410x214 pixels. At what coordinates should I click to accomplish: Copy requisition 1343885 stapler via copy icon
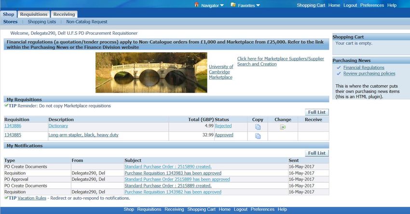click(x=258, y=136)
